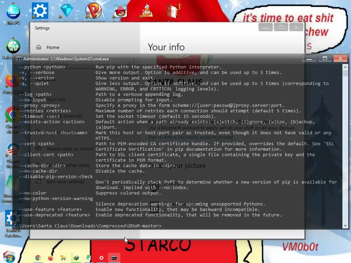351x263 pixels.
Task: Click the cmd scrollbar up arrow
Action: (x=345, y=67)
